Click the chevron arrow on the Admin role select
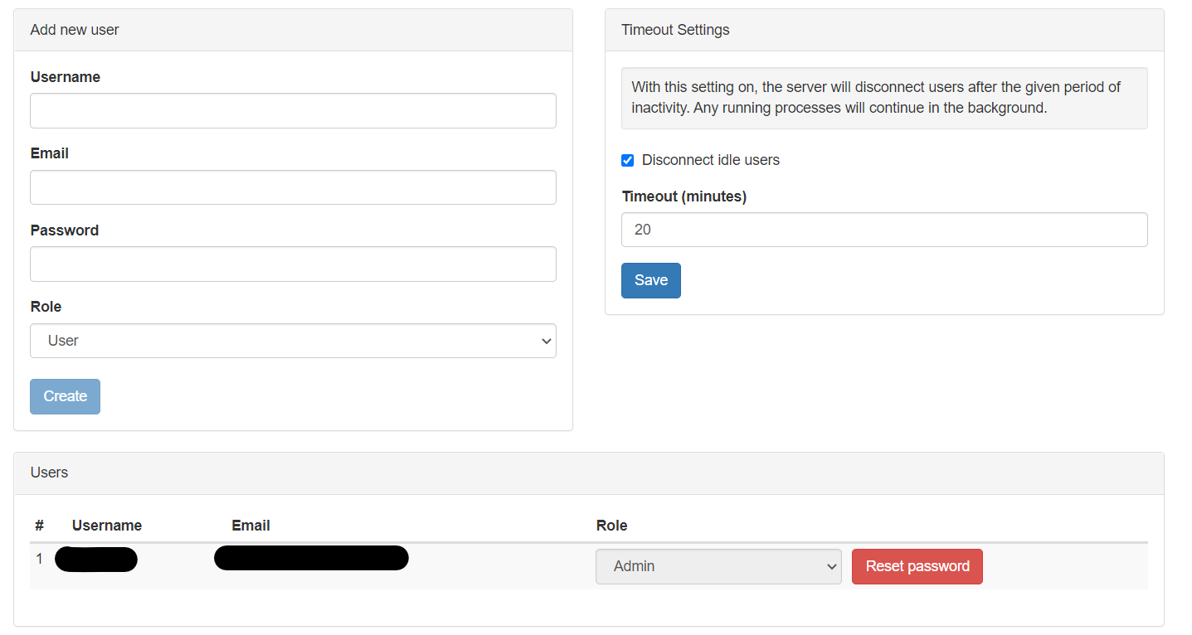 coord(831,566)
